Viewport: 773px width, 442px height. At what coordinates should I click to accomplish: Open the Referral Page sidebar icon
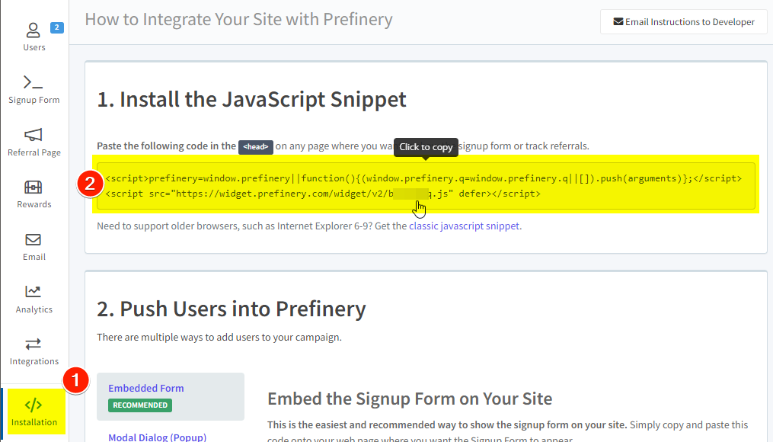[x=34, y=134]
